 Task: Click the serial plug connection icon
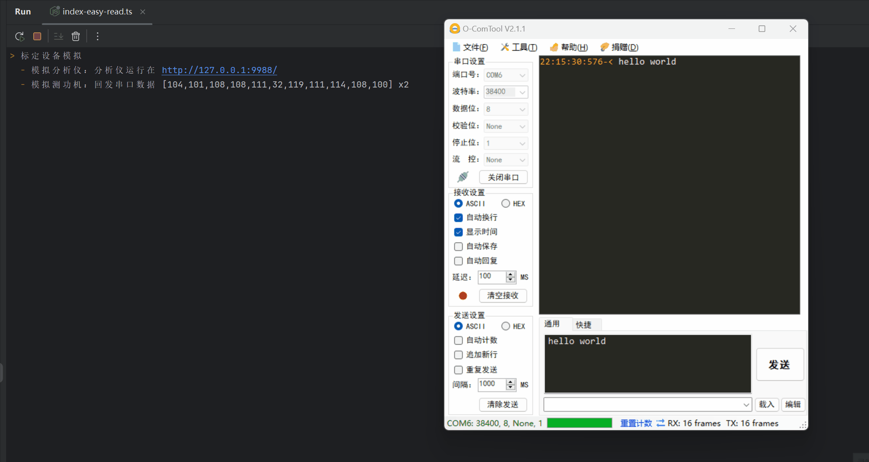pos(463,177)
